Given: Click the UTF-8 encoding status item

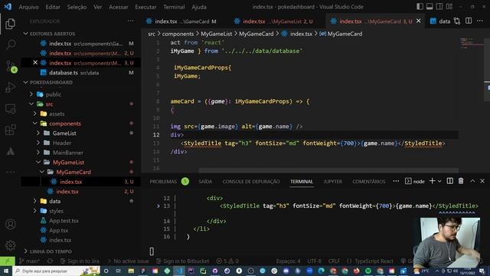Looking at the screenshot, I should pyautogui.click(x=314, y=261).
